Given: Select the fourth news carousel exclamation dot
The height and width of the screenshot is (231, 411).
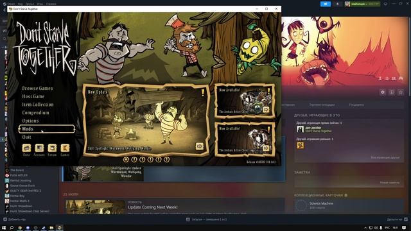Looking at the screenshot, I should tap(150, 159).
